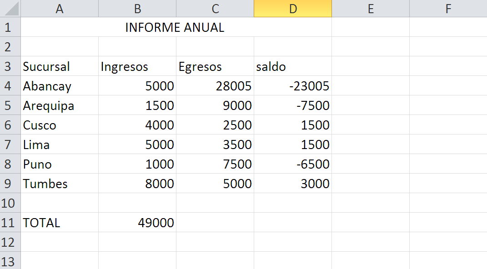Select the cell showing -23005

pyautogui.click(x=292, y=86)
